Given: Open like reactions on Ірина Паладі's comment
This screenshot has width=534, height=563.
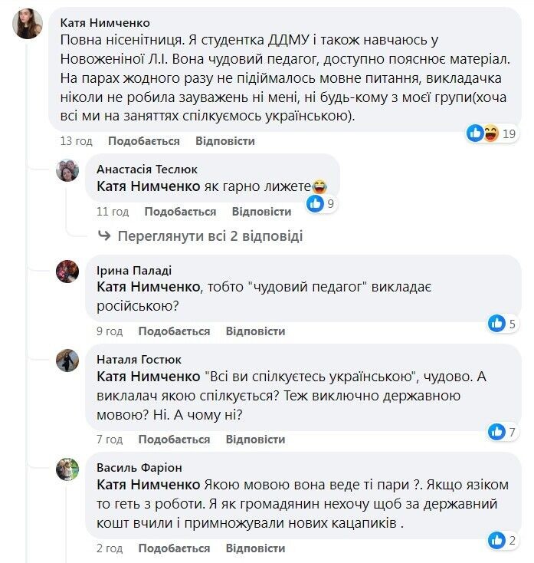Looking at the screenshot, I should [x=497, y=323].
